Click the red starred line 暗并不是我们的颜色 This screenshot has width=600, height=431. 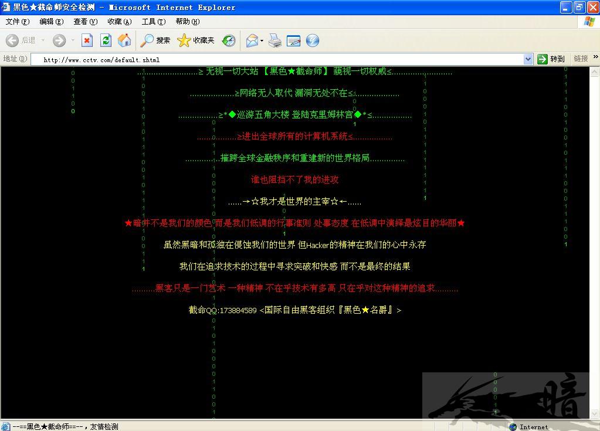point(294,223)
